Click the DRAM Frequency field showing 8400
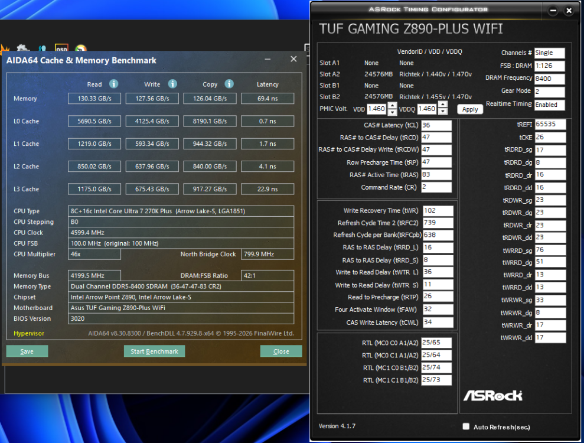Viewport: 584px width, 443px height. [x=550, y=79]
